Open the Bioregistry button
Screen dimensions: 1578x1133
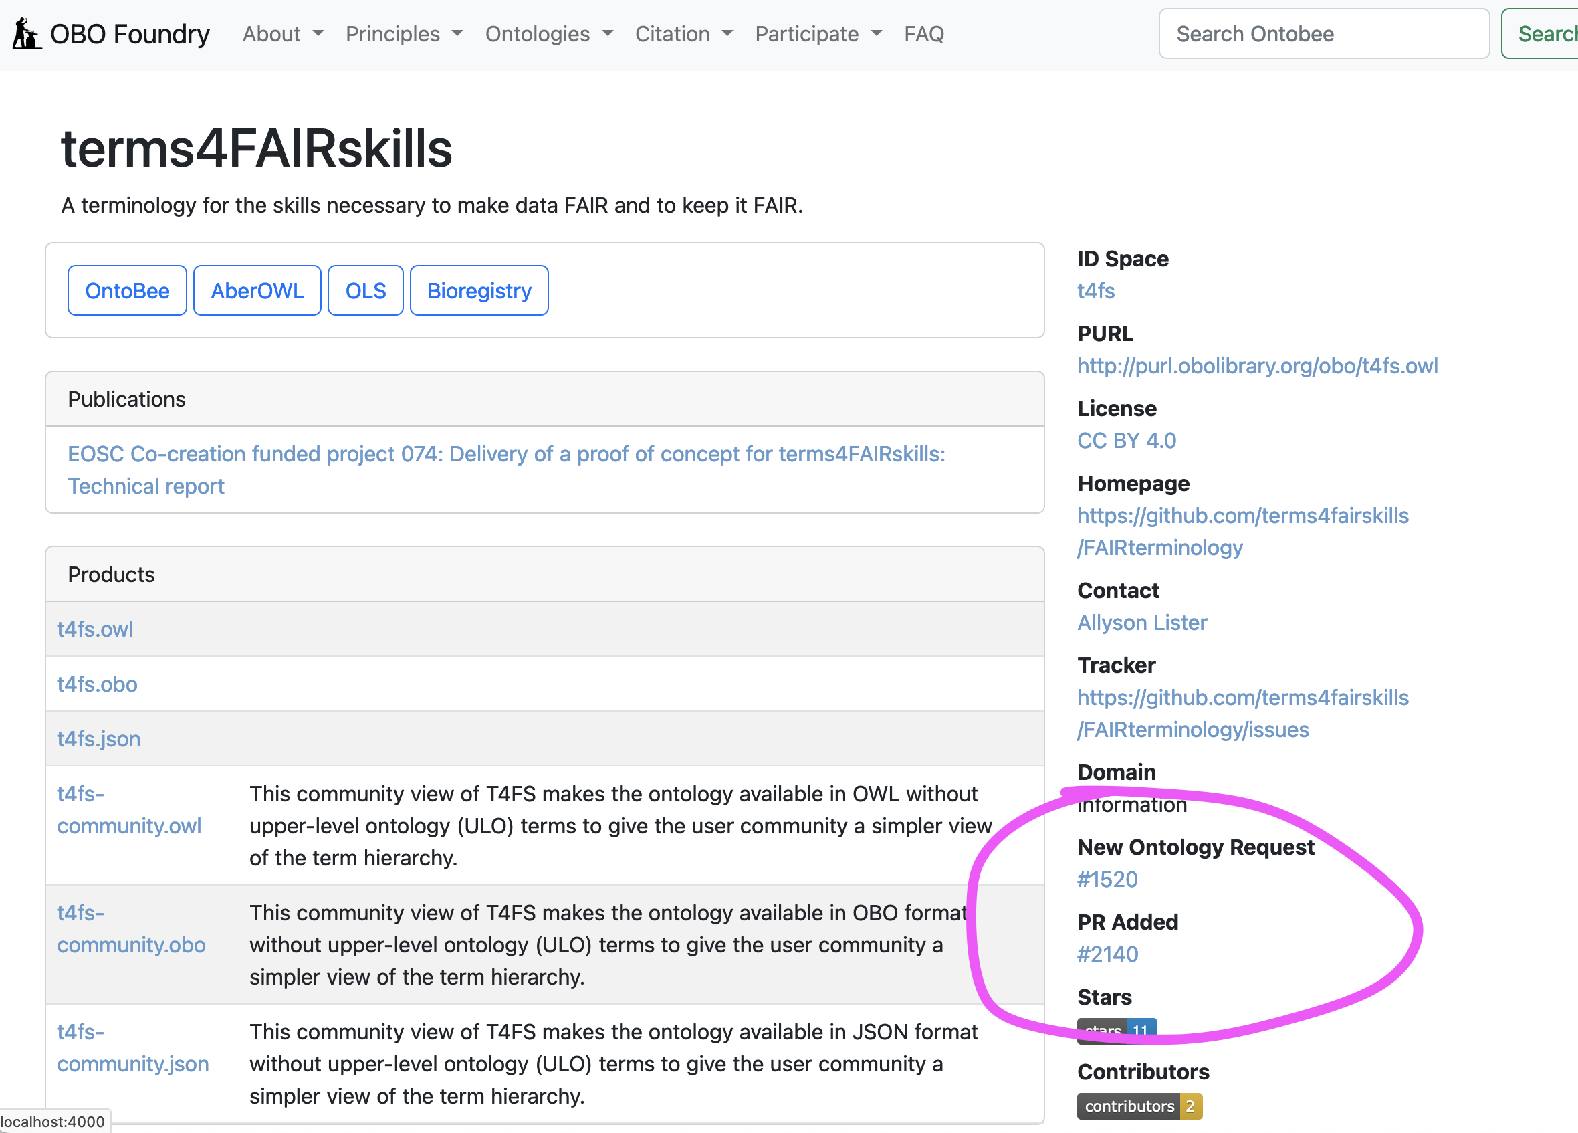pos(479,290)
